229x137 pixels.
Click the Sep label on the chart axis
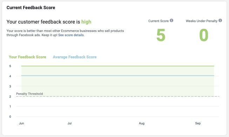(x=198, y=123)
